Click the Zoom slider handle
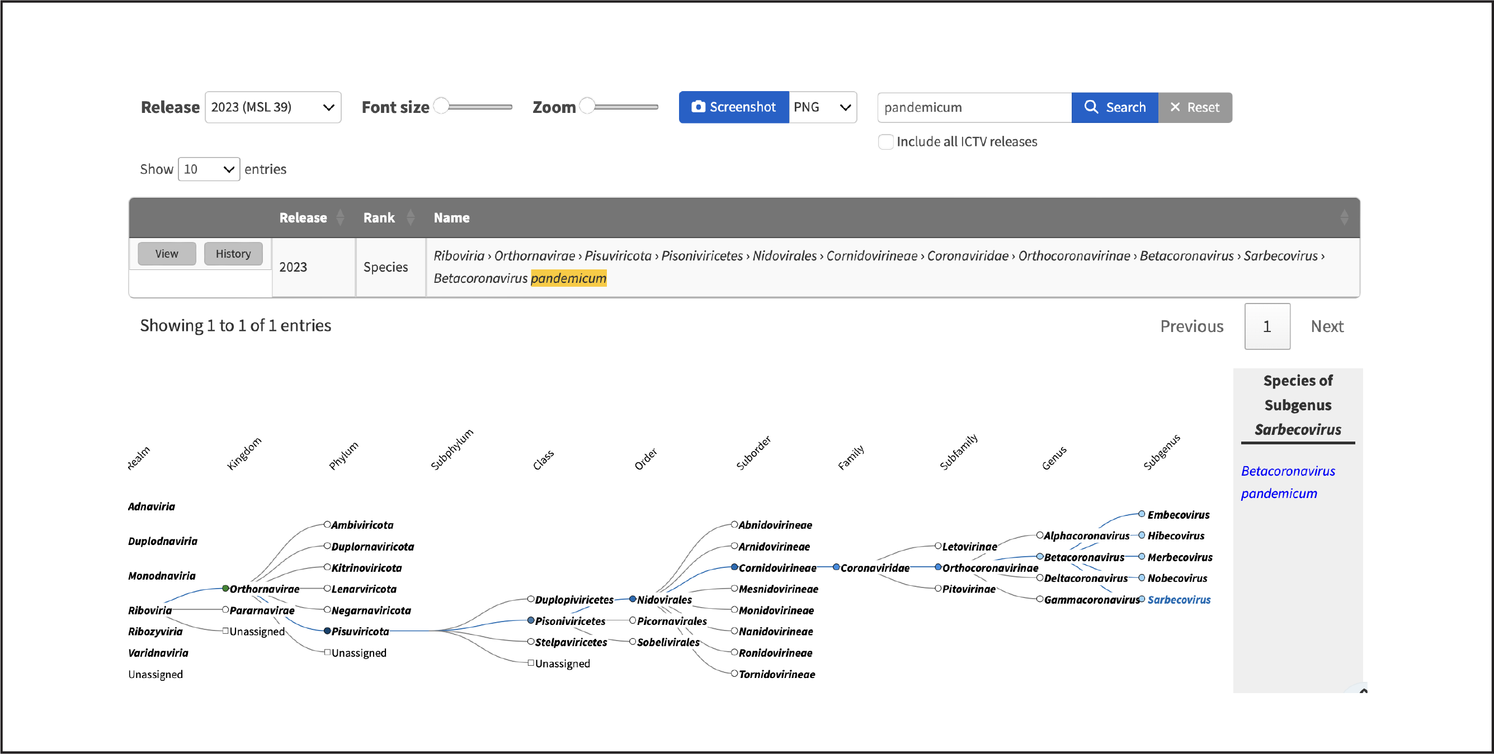 [x=587, y=106]
